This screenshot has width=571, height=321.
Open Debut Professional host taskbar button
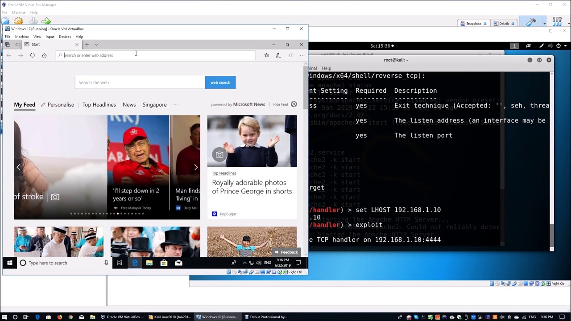[x=266, y=317]
